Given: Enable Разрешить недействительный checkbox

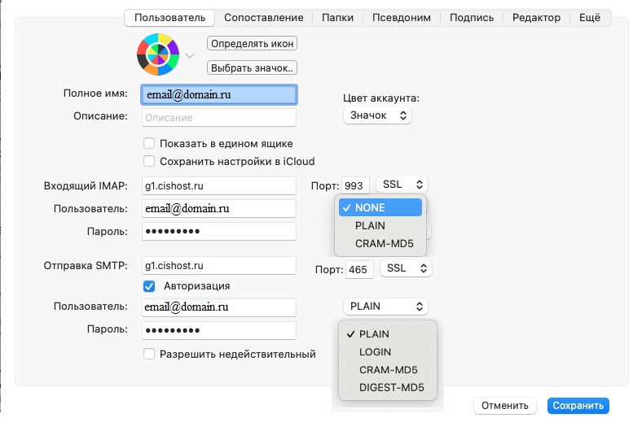Looking at the screenshot, I should pyautogui.click(x=149, y=354).
